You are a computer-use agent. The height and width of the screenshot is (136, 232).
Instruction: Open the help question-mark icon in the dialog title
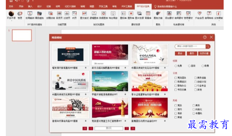[x=205, y=37]
